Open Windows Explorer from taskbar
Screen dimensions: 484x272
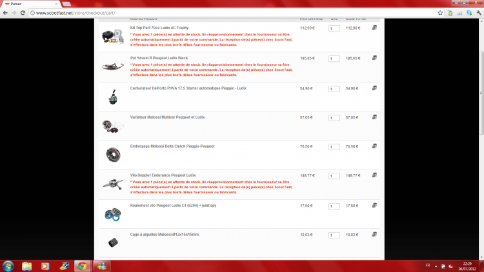point(27,266)
